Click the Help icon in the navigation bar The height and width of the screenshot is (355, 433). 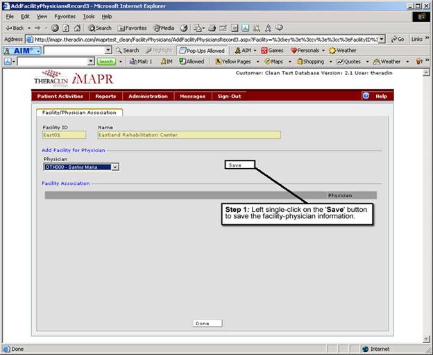366,96
